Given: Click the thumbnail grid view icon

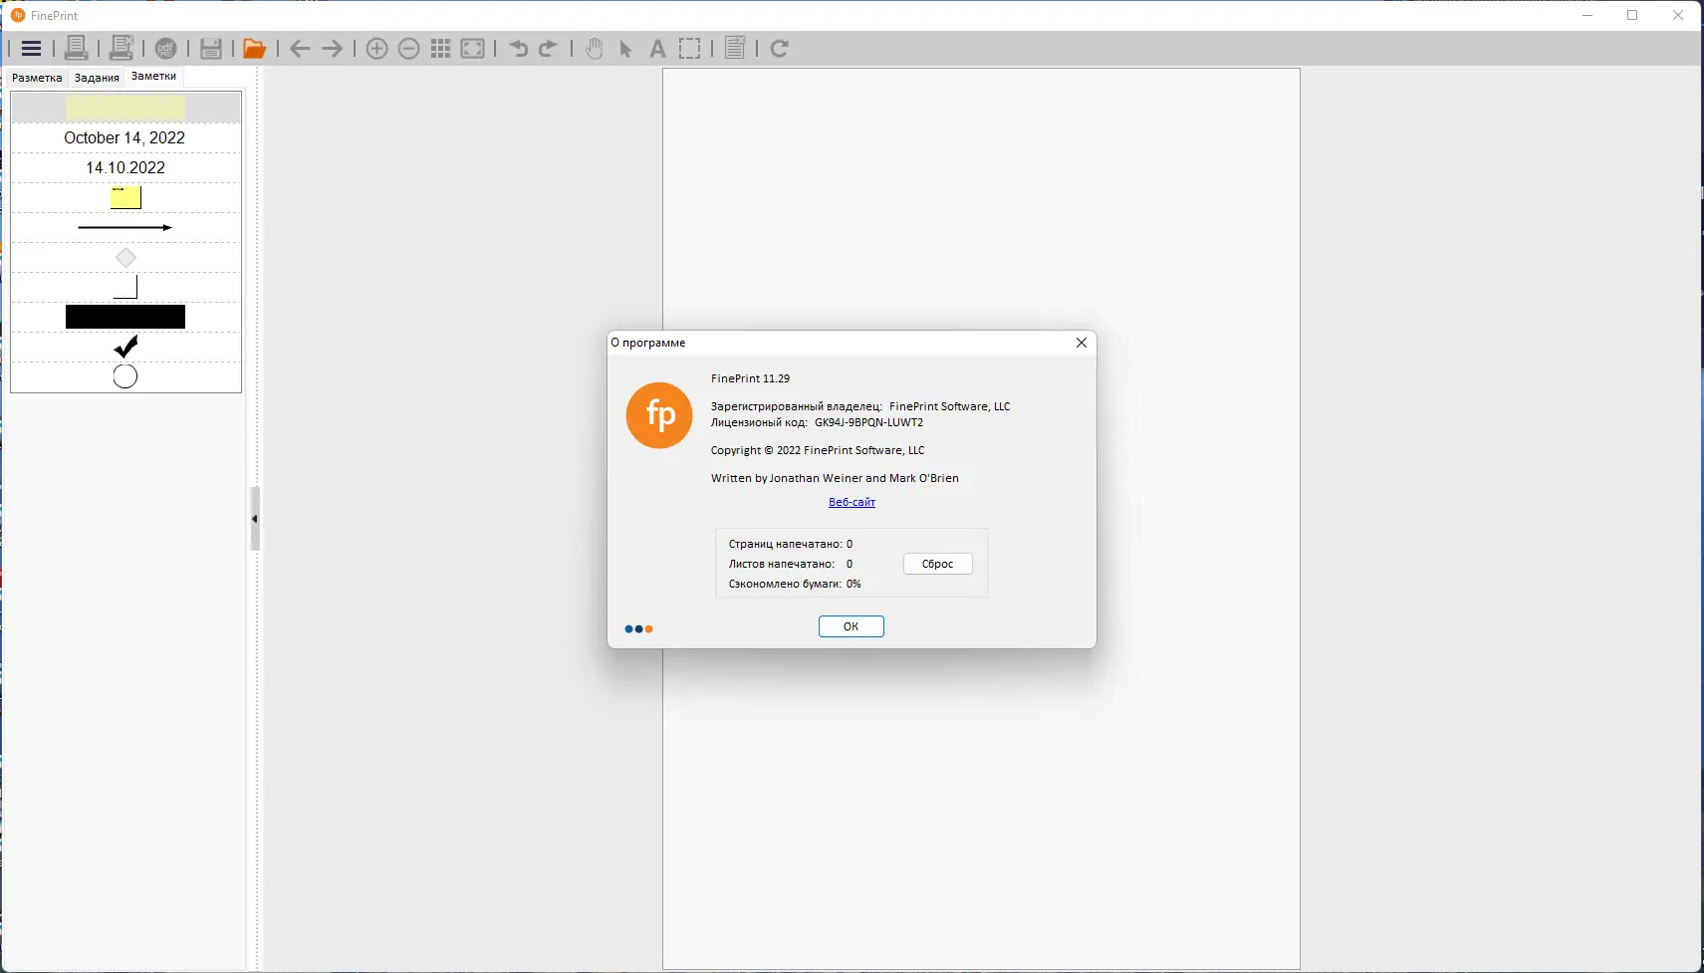Looking at the screenshot, I should [440, 48].
